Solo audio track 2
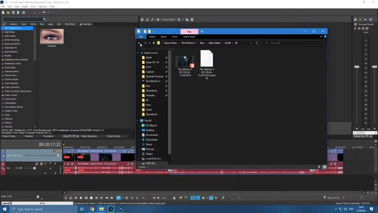This screenshot has height=213, width=378. tap(41, 164)
